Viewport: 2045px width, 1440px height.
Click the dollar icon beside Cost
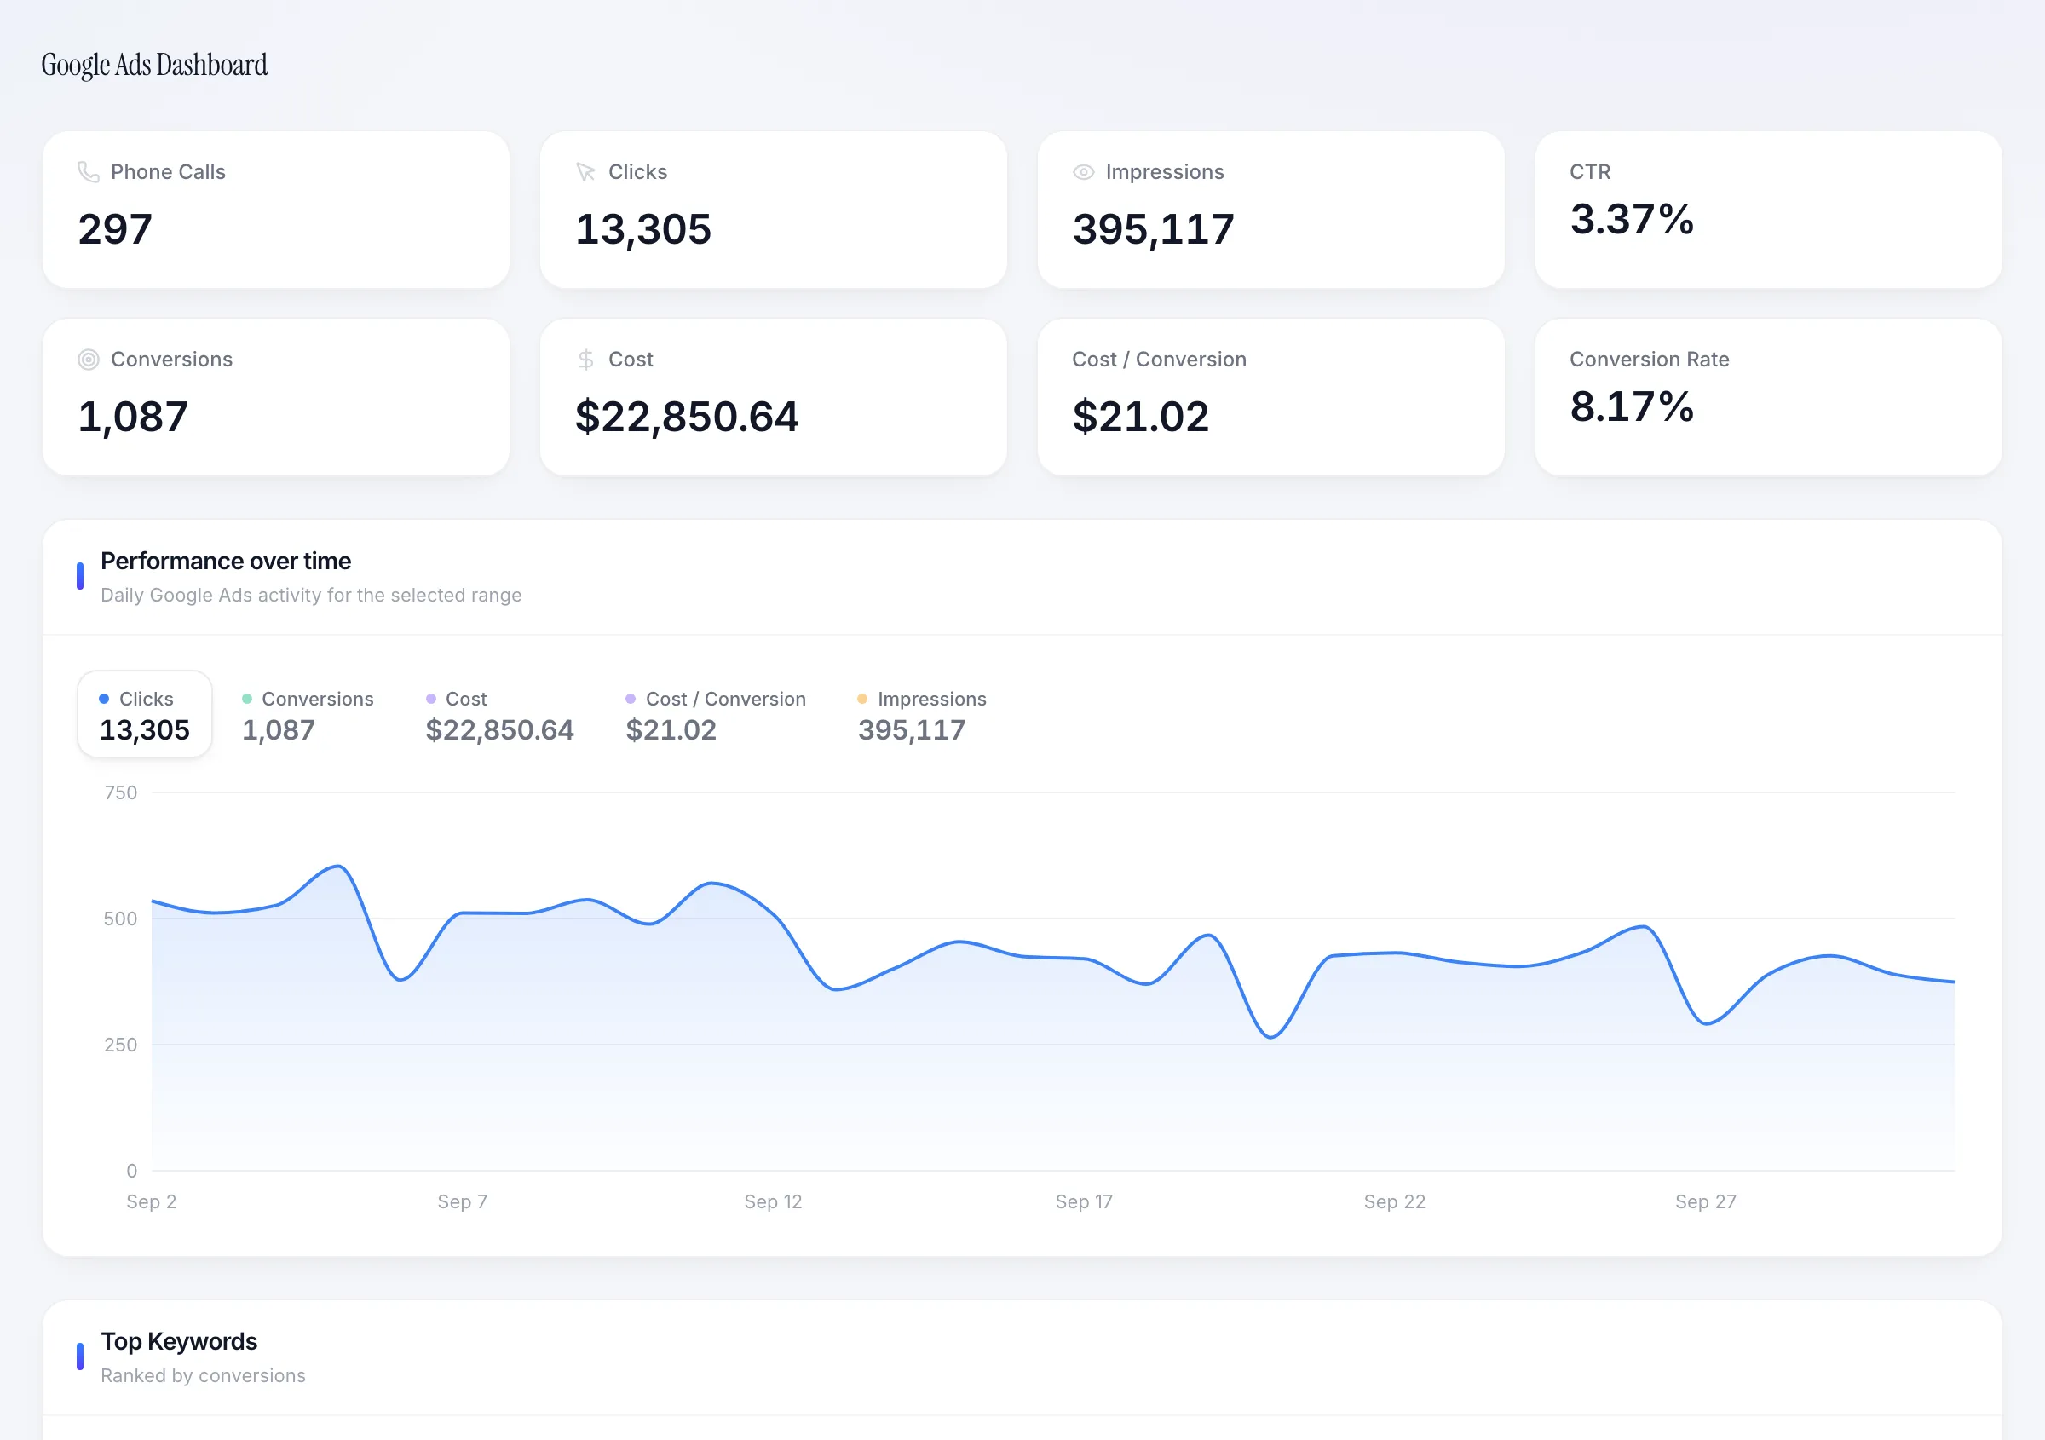click(x=585, y=360)
